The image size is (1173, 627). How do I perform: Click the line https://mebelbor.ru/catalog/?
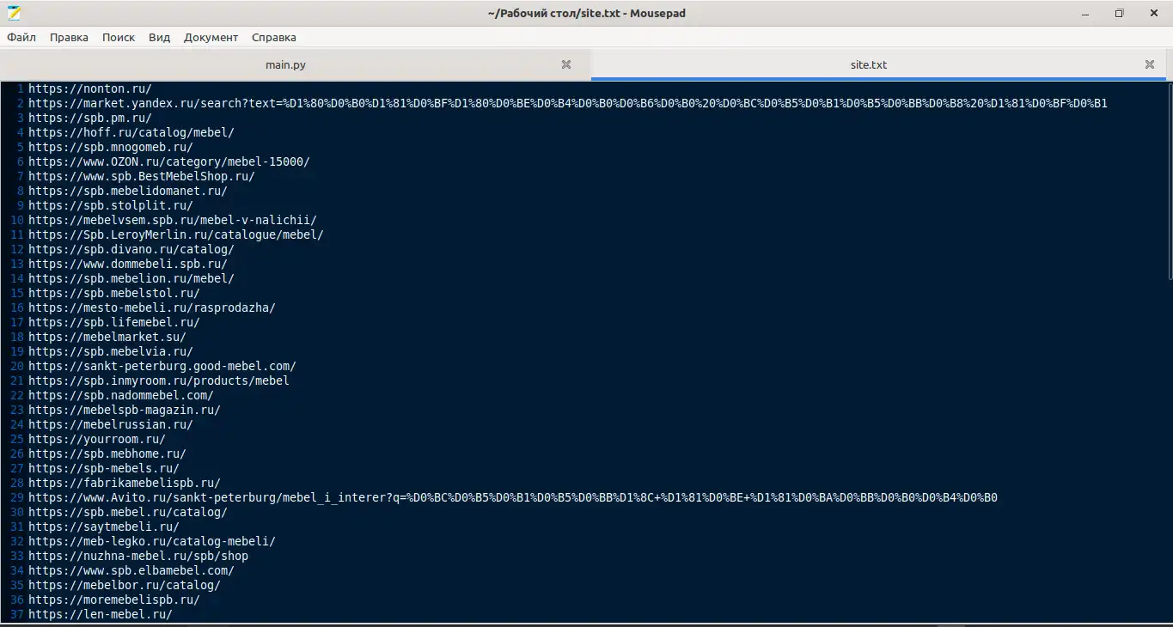(x=125, y=585)
